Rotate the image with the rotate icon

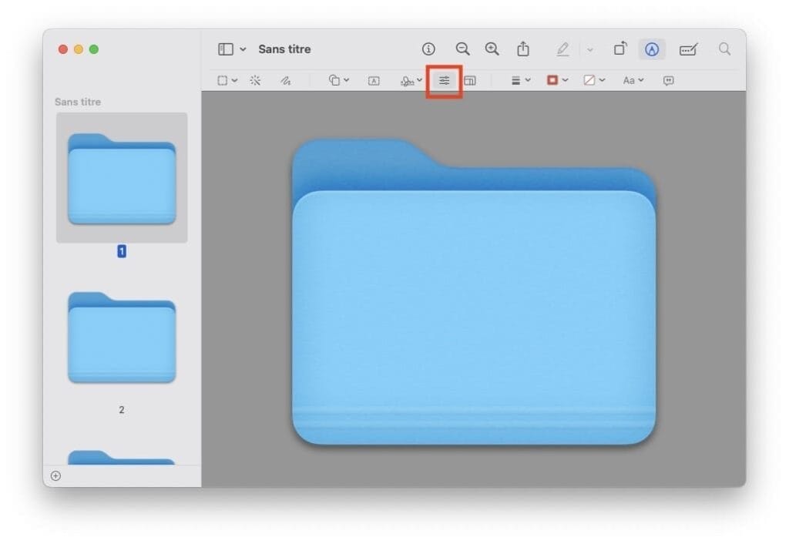click(x=620, y=49)
